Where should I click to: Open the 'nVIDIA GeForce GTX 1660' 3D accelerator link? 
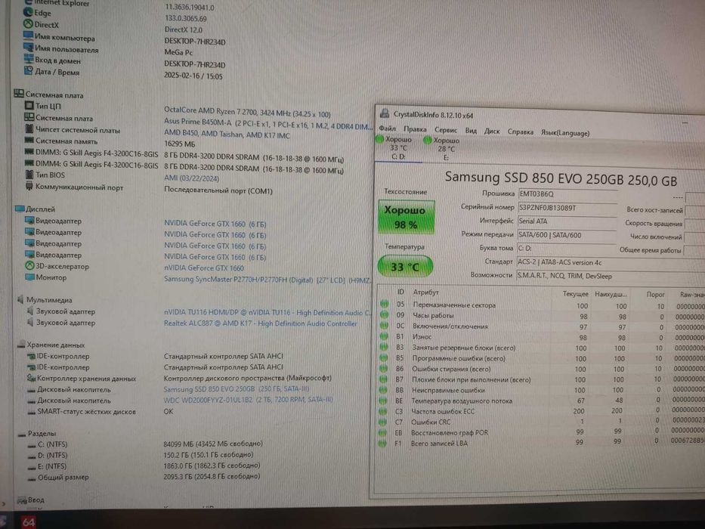[204, 268]
